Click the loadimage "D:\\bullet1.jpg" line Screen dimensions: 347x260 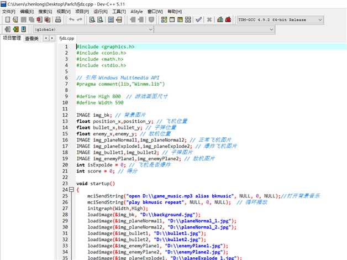click(x=147, y=233)
